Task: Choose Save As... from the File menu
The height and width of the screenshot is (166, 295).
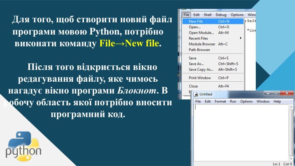Action: point(213,64)
